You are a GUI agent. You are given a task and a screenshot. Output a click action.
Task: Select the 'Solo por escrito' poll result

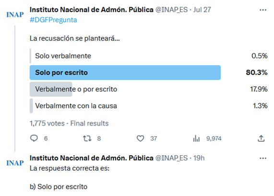(x=125, y=72)
